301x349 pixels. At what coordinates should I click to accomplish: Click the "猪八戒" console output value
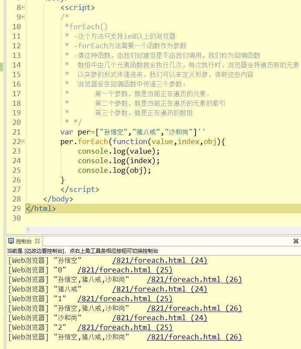coord(67,289)
